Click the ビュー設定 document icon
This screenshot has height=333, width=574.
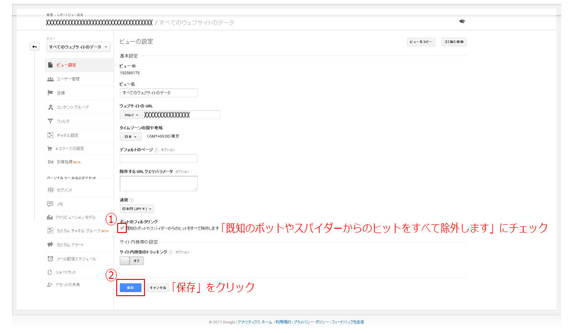[x=50, y=65]
